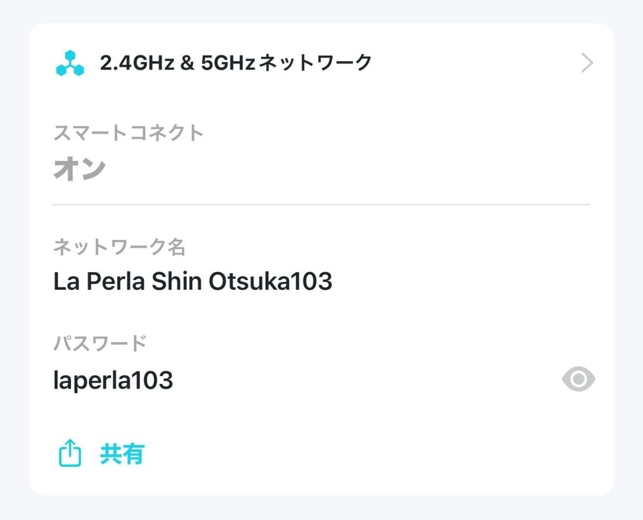Click the share arrow icon
The image size is (643, 520).
click(70, 453)
